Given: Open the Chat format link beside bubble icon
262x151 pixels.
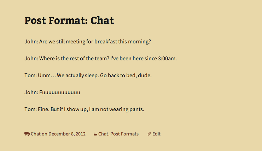Looking at the screenshot, I should click(36, 134).
